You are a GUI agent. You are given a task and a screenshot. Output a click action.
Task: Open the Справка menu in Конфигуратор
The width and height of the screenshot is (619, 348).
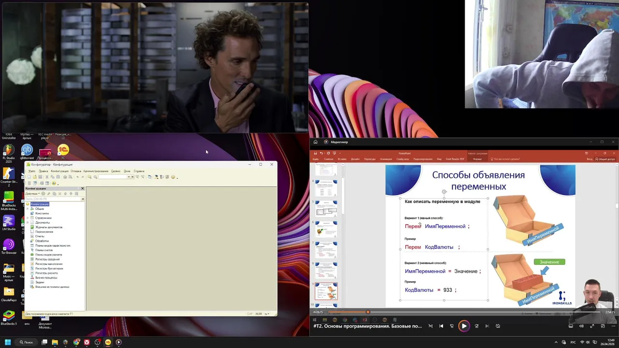[x=139, y=171]
